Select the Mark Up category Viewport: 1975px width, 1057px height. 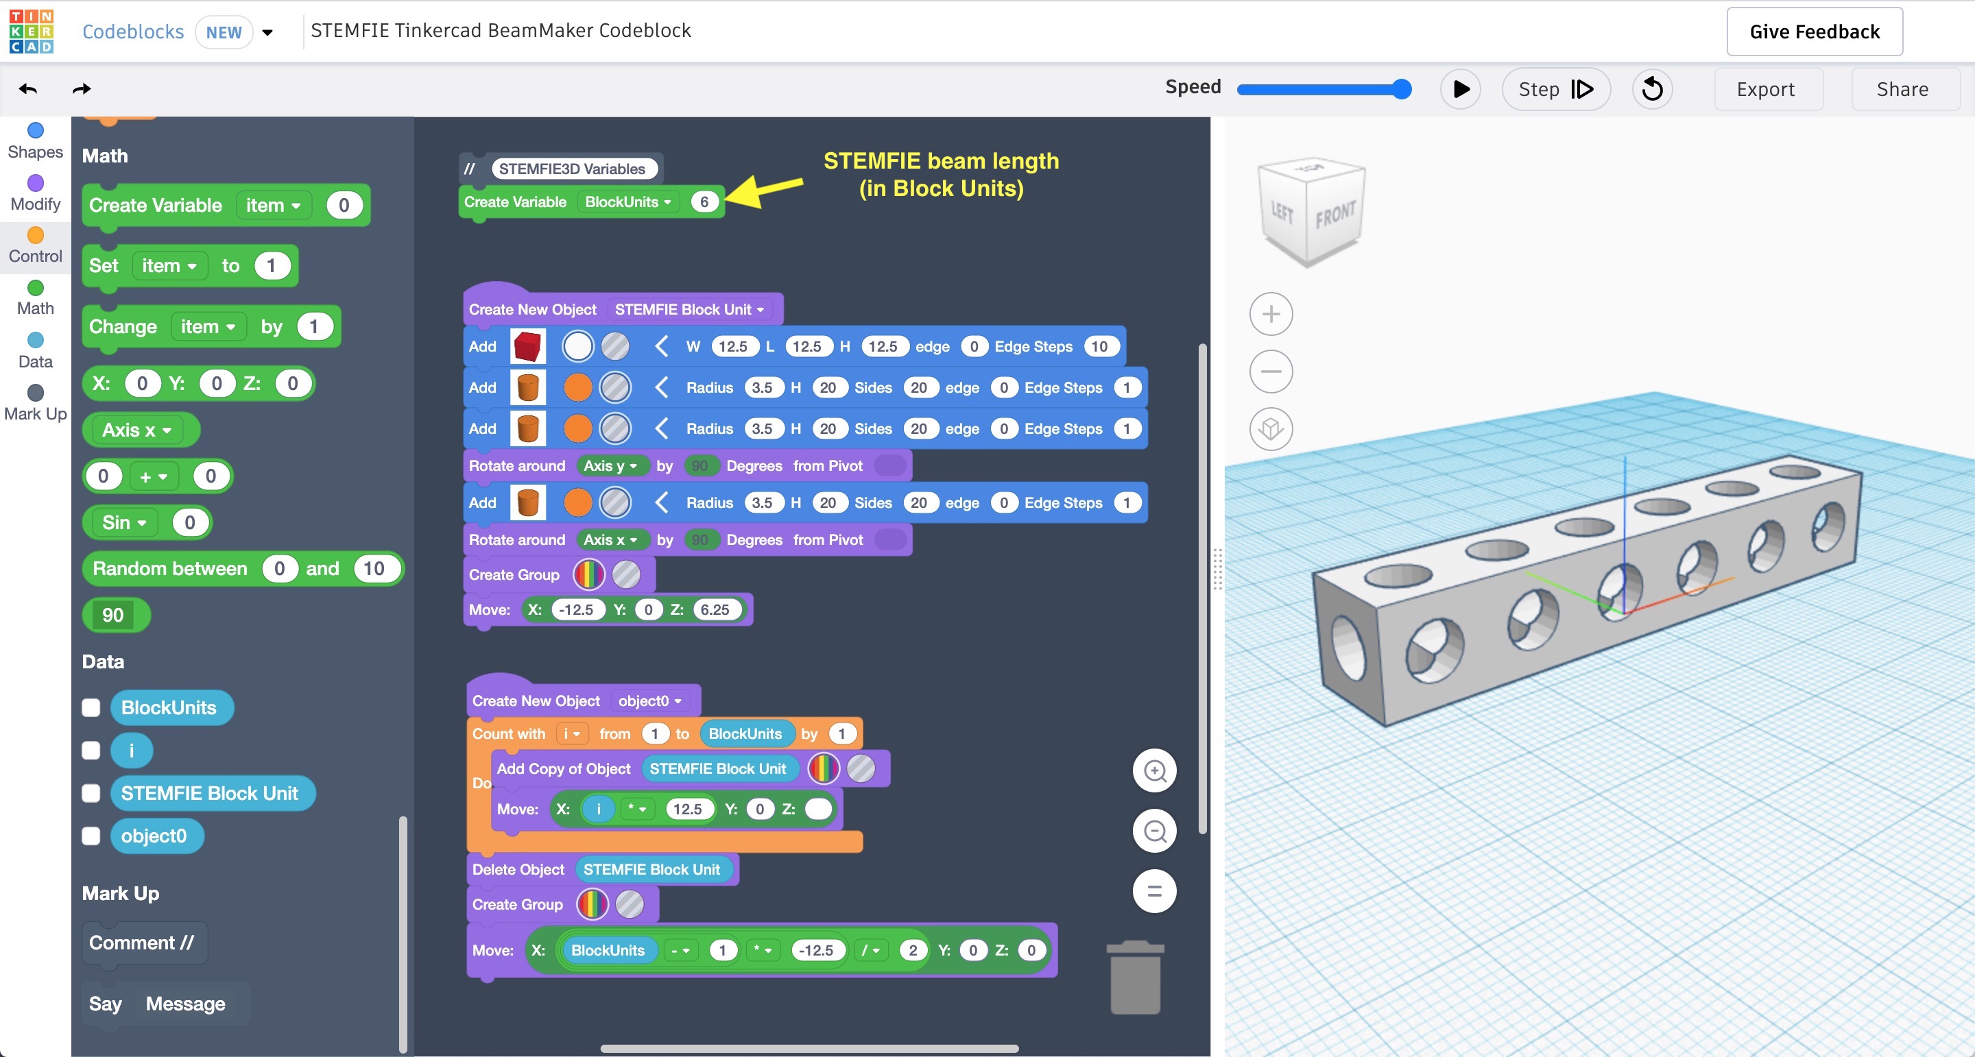35,403
